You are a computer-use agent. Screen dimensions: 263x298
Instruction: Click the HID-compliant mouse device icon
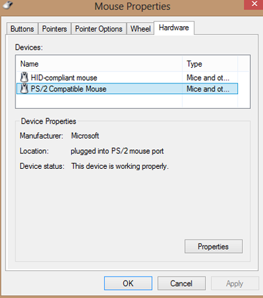[x=24, y=77]
